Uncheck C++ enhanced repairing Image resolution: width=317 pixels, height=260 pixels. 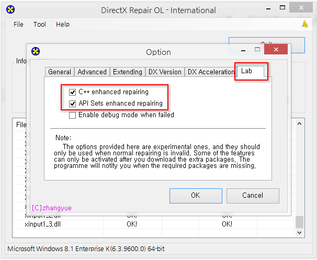click(72, 92)
